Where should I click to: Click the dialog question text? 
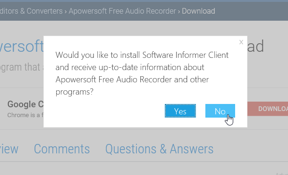[x=142, y=73]
